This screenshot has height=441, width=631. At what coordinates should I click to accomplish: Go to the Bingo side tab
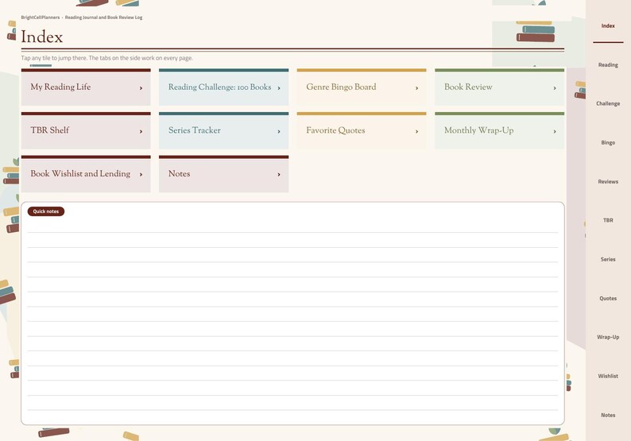(608, 142)
